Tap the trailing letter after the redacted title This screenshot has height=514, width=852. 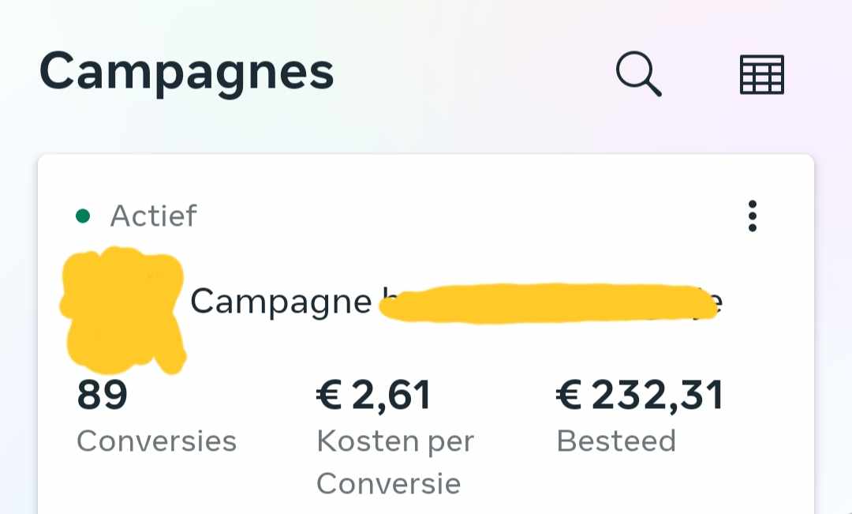(x=718, y=302)
